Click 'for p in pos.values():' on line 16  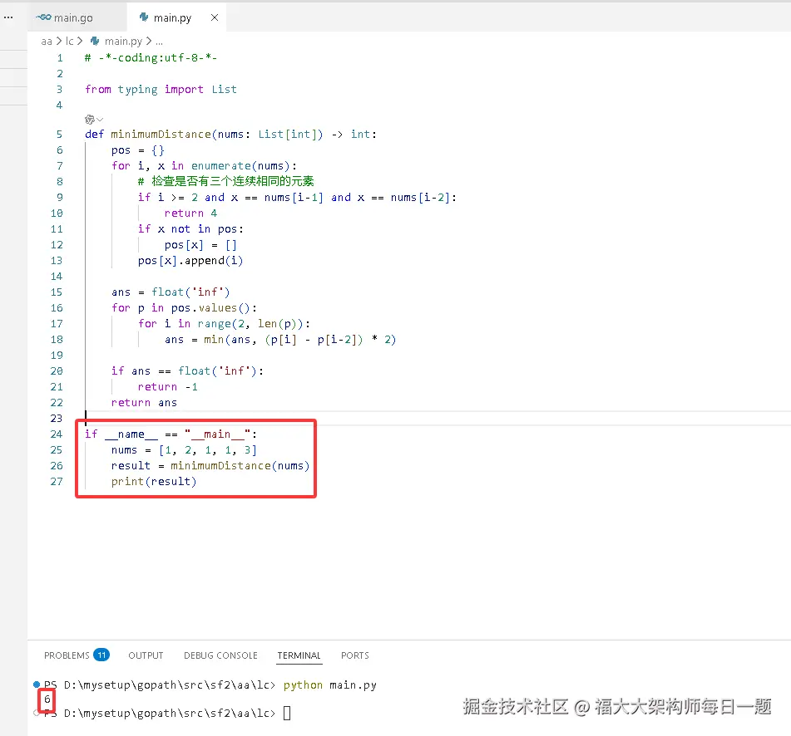(184, 308)
